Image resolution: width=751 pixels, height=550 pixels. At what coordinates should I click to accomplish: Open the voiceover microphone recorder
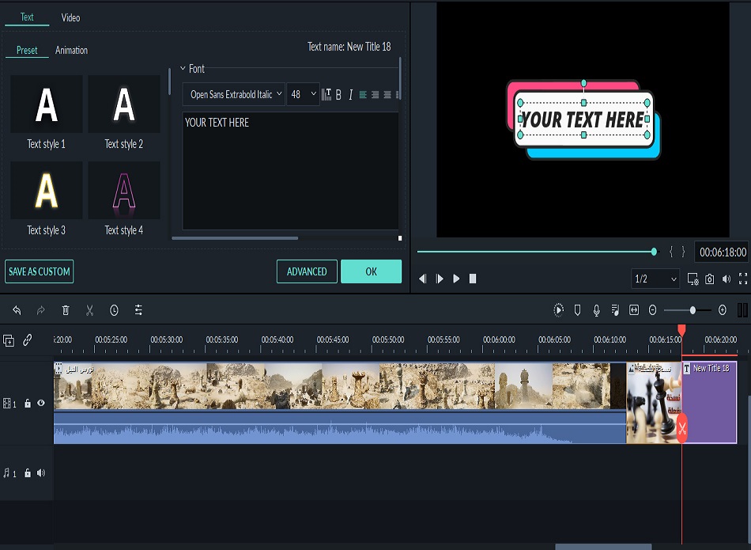pyautogui.click(x=596, y=310)
